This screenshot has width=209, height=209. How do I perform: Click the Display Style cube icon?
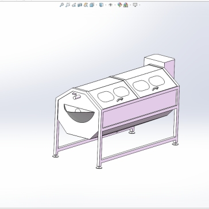(x=101, y=5)
